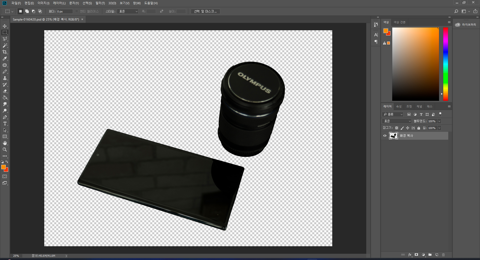Select the Paint Bucket tool
480x260 pixels.
(x=5, y=97)
